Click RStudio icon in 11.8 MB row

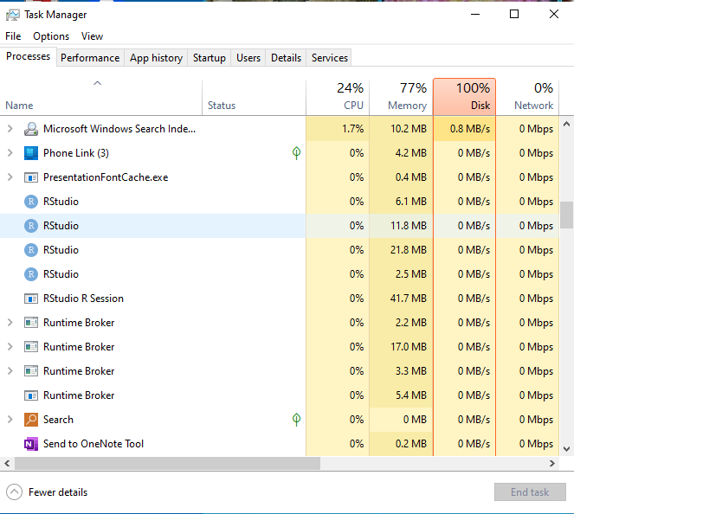(31, 226)
